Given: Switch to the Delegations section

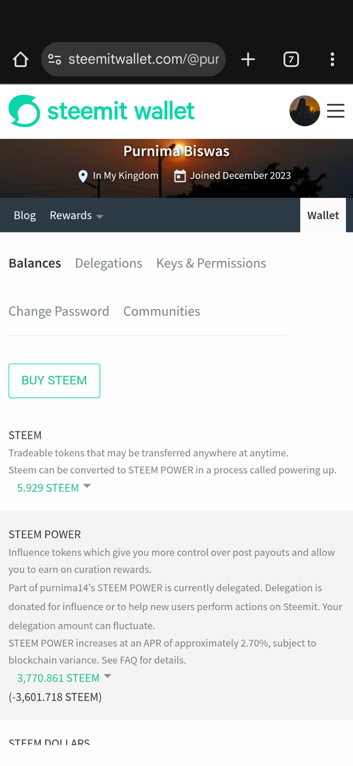Looking at the screenshot, I should pyautogui.click(x=109, y=263).
